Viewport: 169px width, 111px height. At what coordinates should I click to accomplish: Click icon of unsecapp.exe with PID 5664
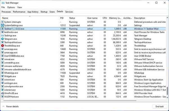click(x=3, y=53)
